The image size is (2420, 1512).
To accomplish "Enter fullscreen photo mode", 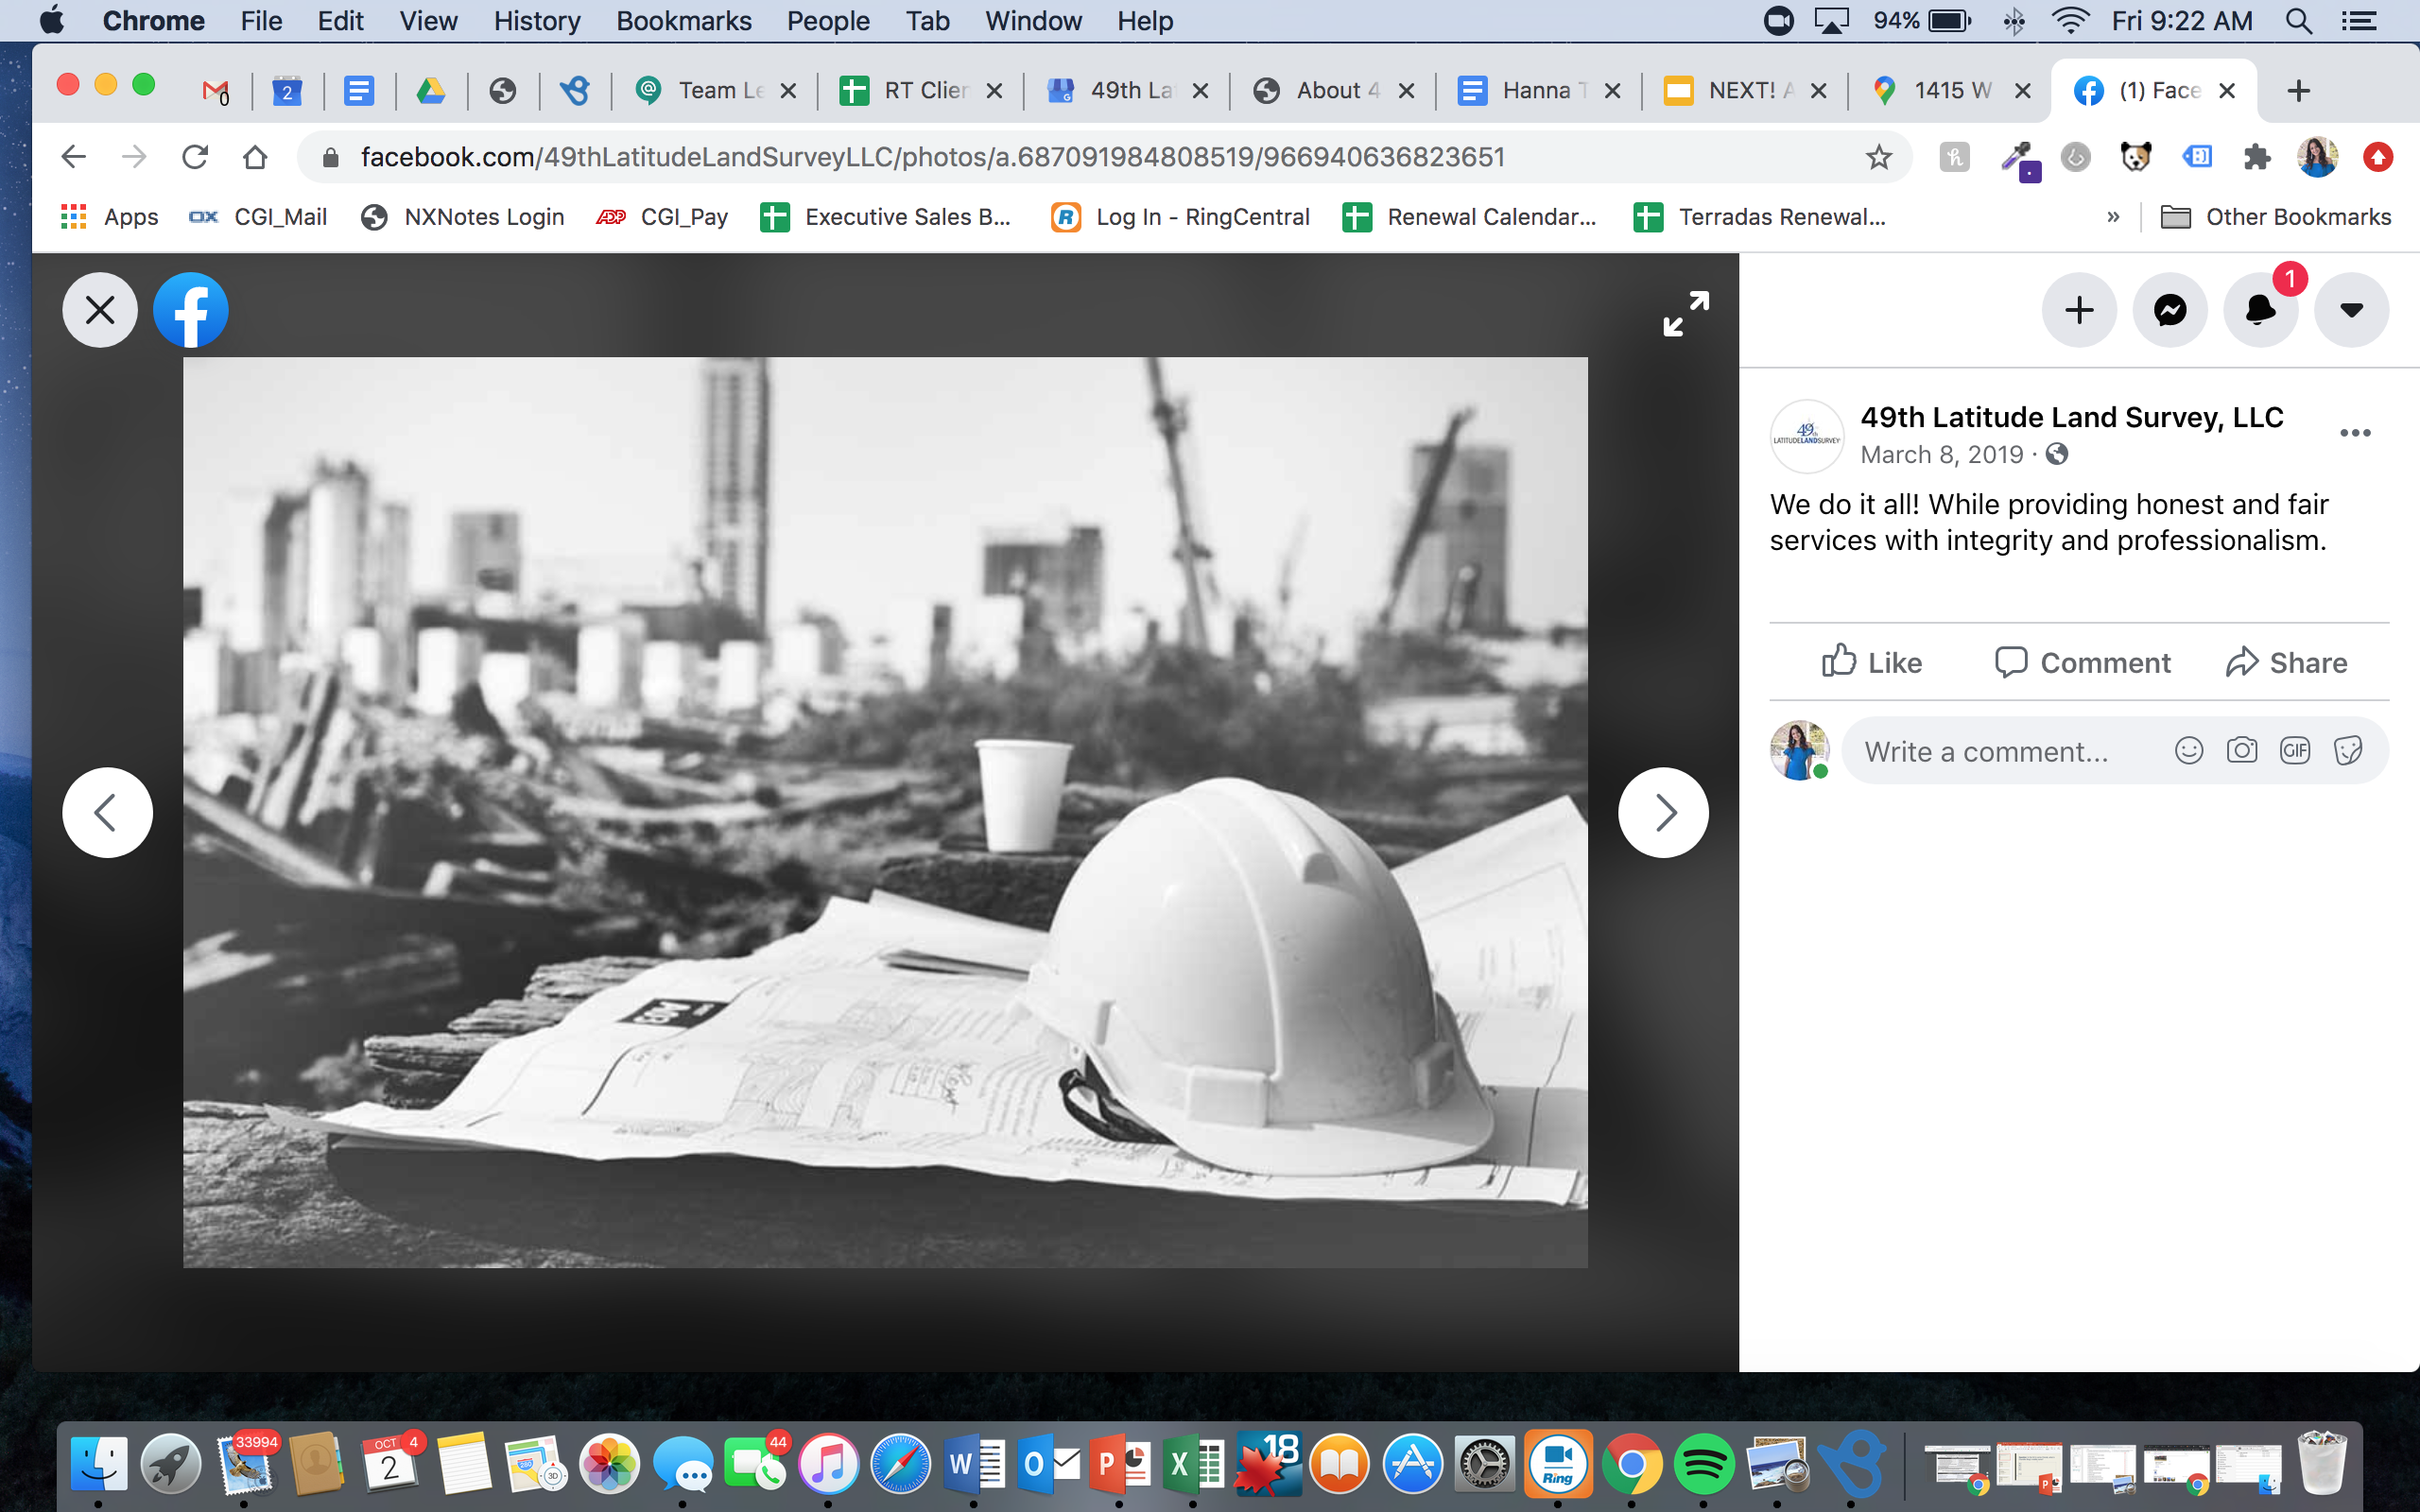I will click(1686, 314).
